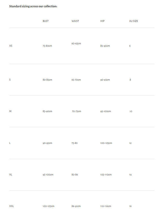The image size is (156, 213).
Task: Click the XS bust value 75-80cm
Action: coord(47,46)
